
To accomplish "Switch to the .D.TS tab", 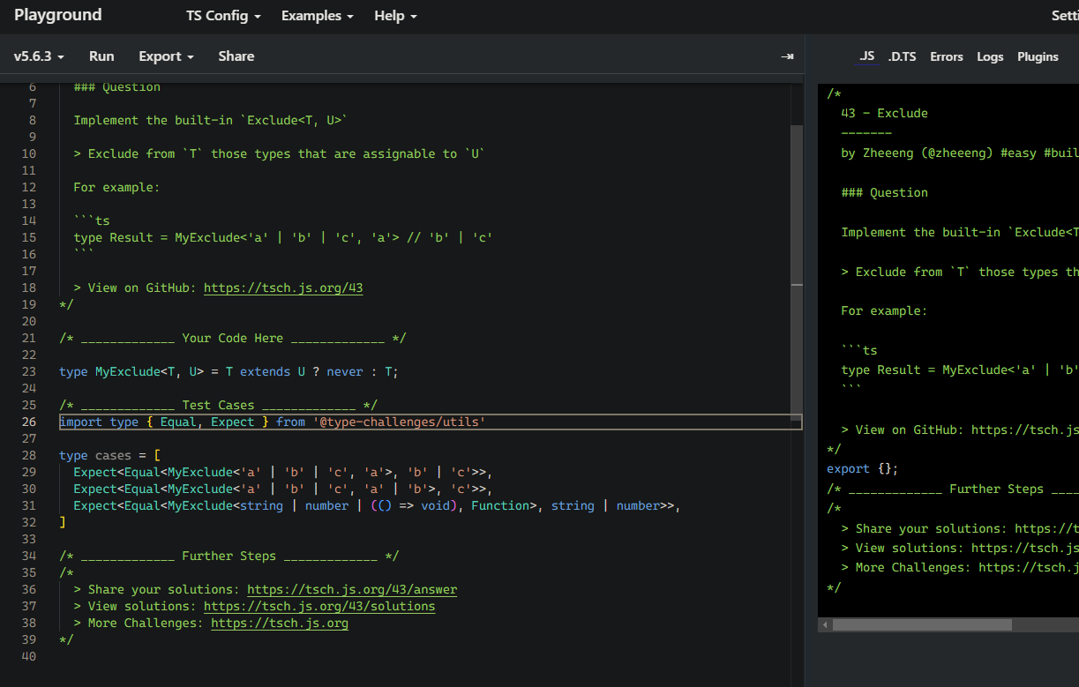I will pyautogui.click(x=902, y=56).
